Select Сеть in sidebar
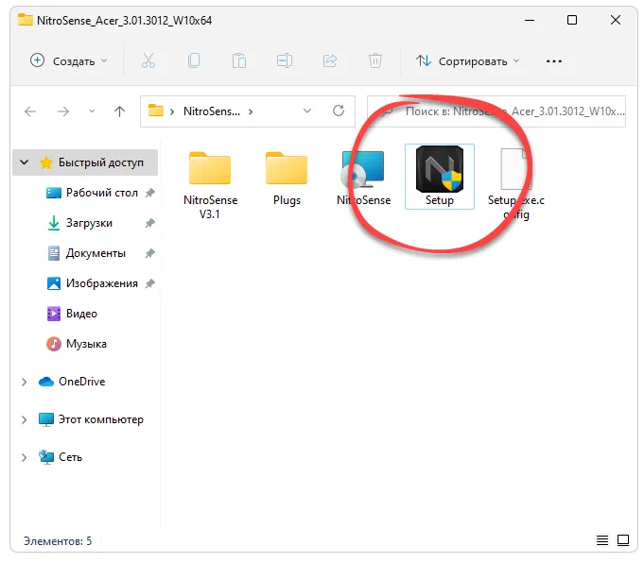This screenshot has width=644, height=563. [70, 457]
